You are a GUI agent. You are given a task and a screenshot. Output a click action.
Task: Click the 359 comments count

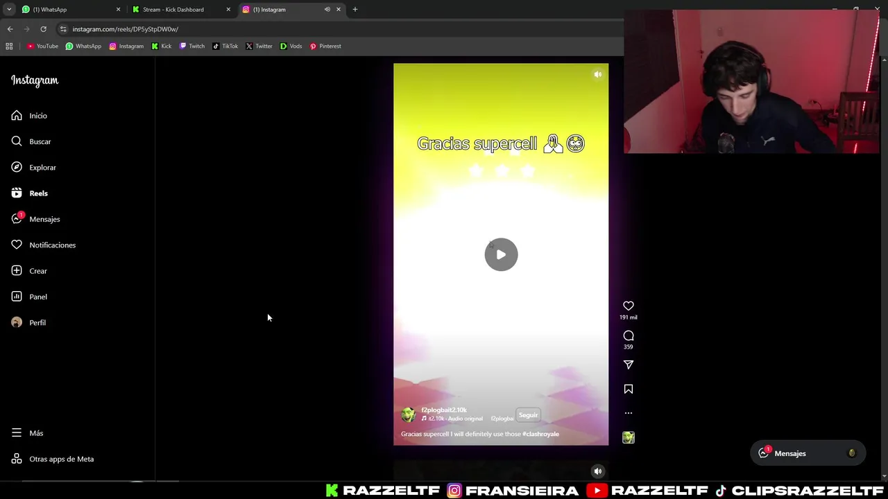[629, 347]
